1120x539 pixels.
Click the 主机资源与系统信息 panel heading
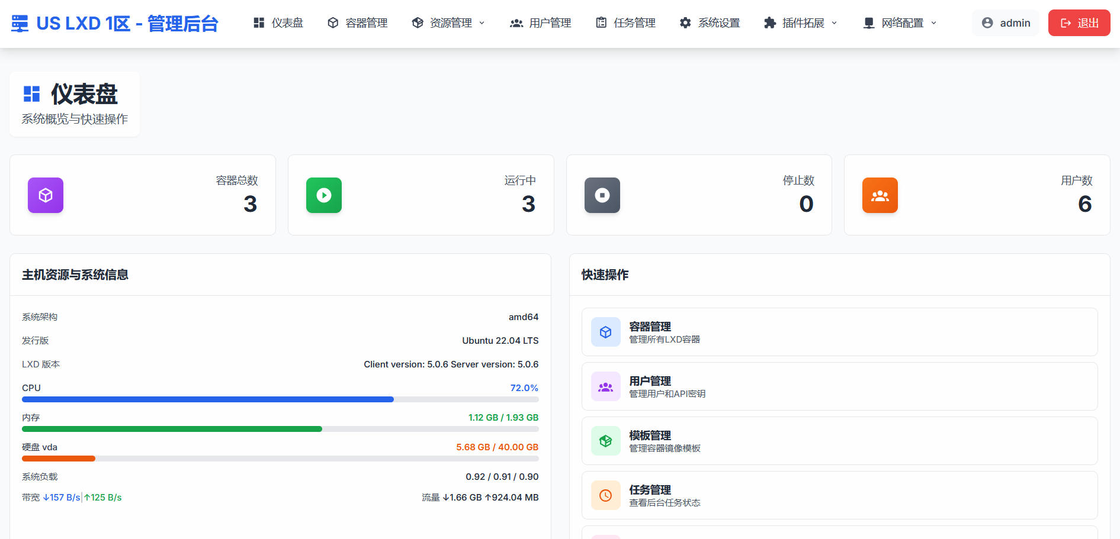[75, 275]
